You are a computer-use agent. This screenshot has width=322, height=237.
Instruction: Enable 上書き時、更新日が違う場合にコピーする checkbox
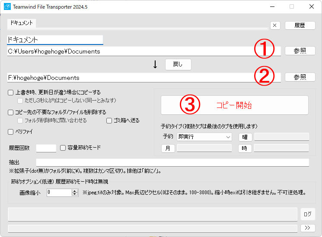pos(11,92)
